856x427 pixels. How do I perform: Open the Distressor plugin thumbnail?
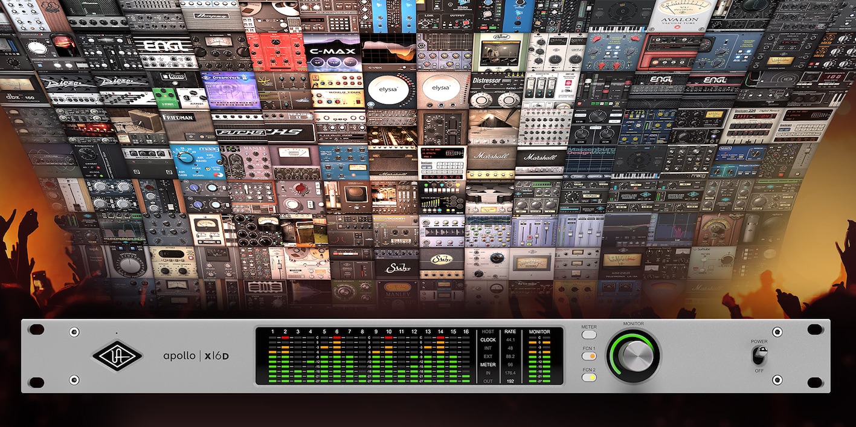click(496, 91)
